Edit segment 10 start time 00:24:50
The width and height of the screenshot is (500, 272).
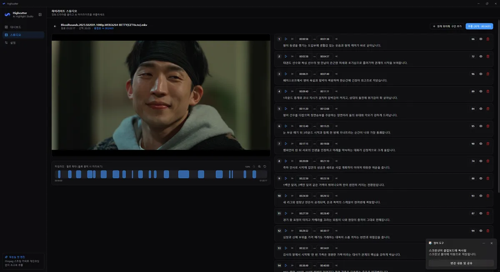coord(304,196)
